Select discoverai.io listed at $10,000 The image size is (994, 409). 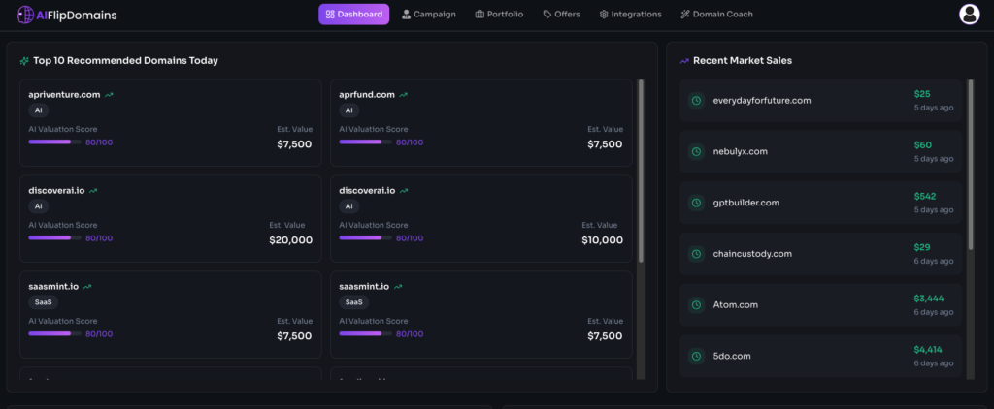pos(481,218)
